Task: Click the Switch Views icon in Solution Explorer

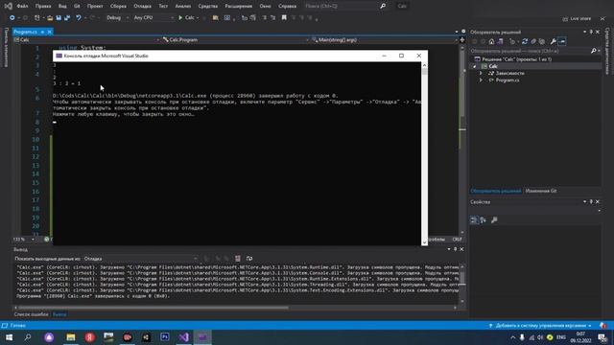Action: (x=500, y=41)
